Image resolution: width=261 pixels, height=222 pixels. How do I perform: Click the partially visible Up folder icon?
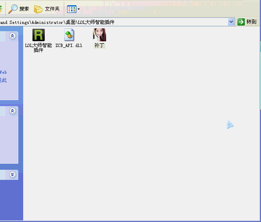tap(1, 9)
